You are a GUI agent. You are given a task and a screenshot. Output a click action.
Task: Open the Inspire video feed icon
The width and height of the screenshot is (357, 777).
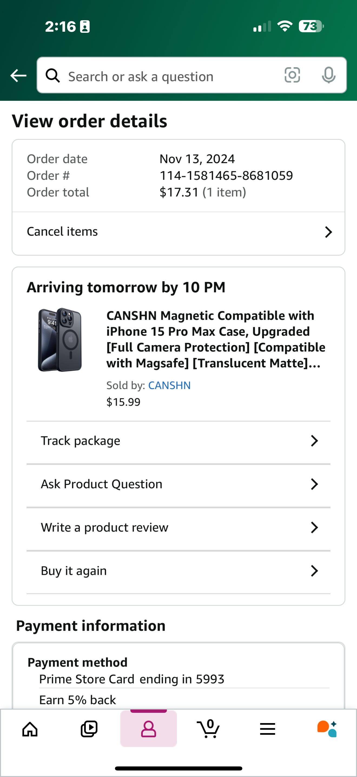(x=89, y=729)
